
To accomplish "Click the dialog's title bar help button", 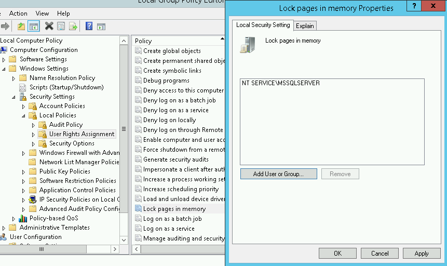I will tap(414, 6).
